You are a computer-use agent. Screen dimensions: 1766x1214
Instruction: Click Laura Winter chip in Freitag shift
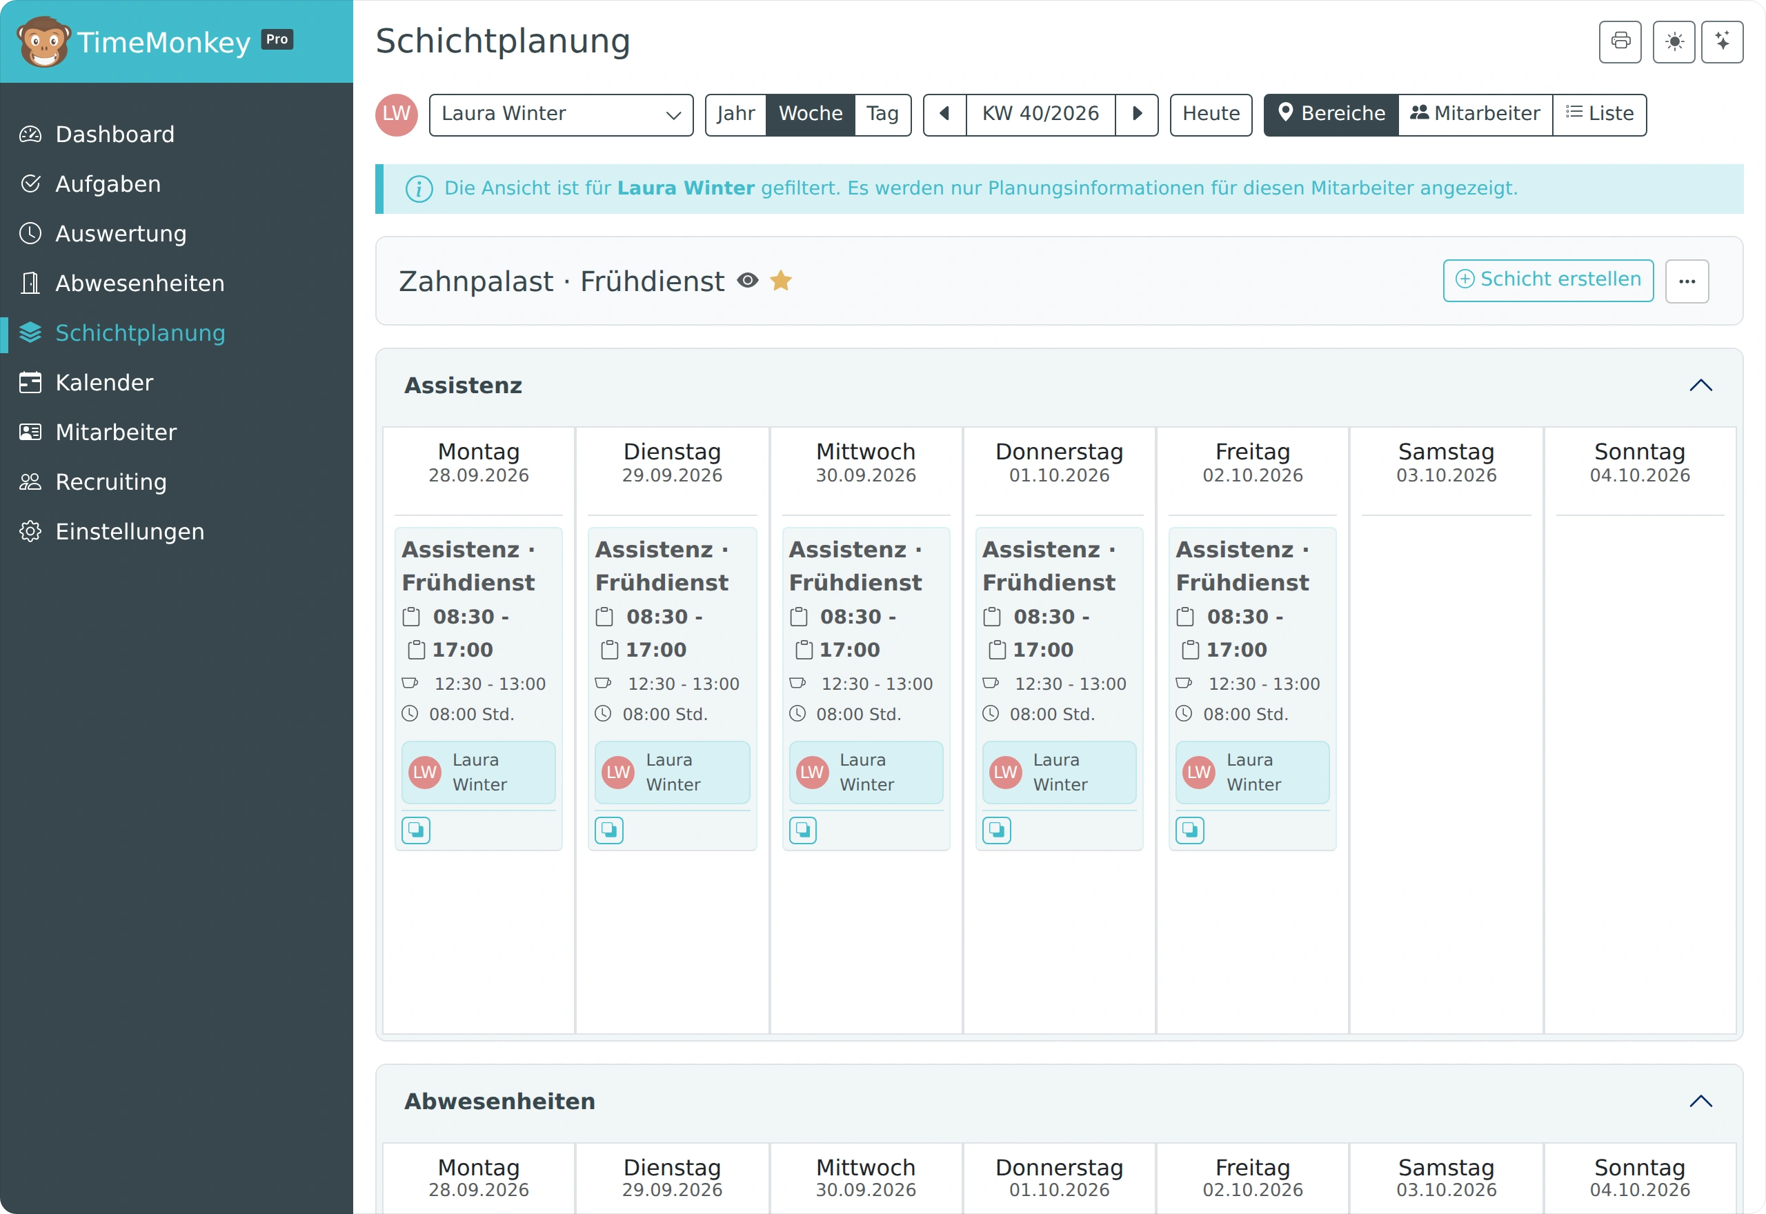1253,773
